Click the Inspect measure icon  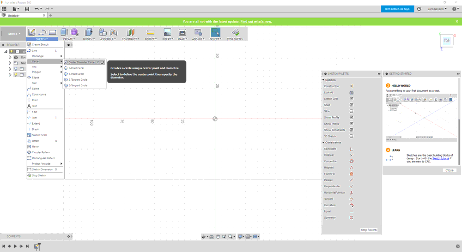click(x=150, y=32)
